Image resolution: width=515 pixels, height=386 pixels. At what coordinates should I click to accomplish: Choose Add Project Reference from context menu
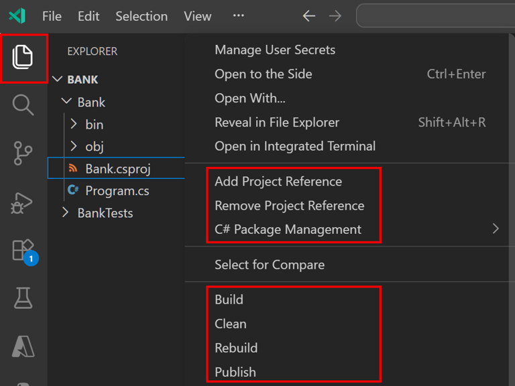click(x=278, y=182)
